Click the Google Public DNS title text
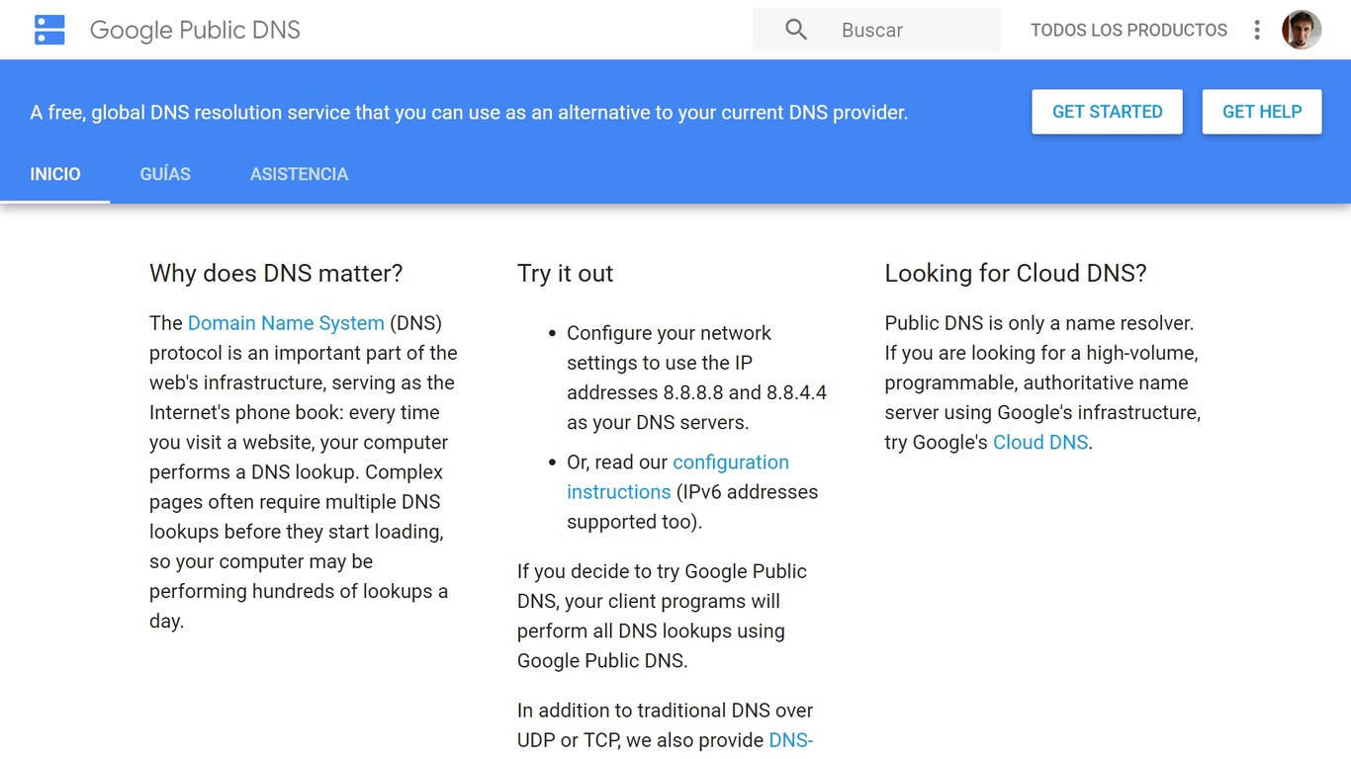 pos(195,30)
